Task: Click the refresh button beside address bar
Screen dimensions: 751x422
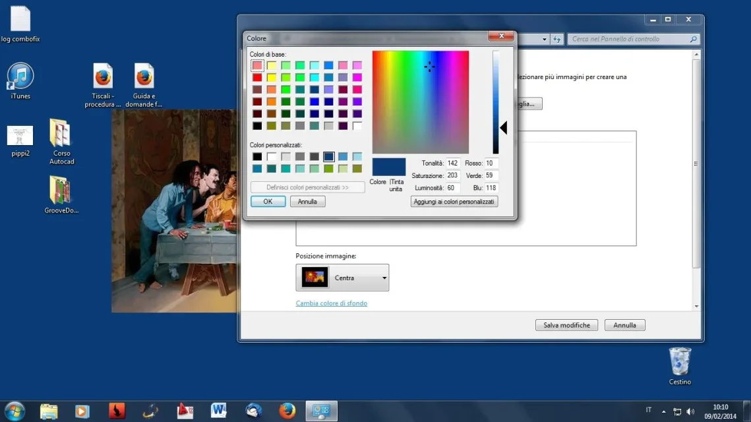Action: [556, 40]
